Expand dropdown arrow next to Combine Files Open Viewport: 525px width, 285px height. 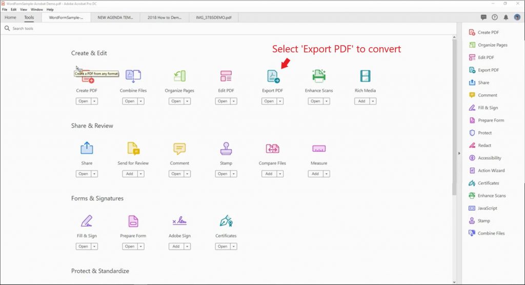(141, 101)
